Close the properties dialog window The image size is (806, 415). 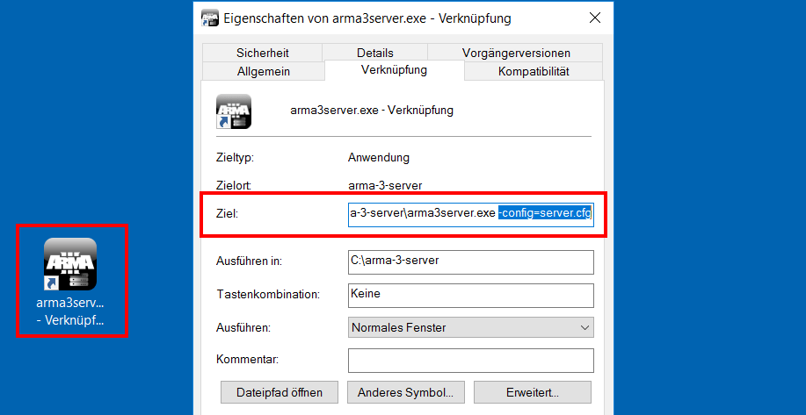(x=595, y=18)
